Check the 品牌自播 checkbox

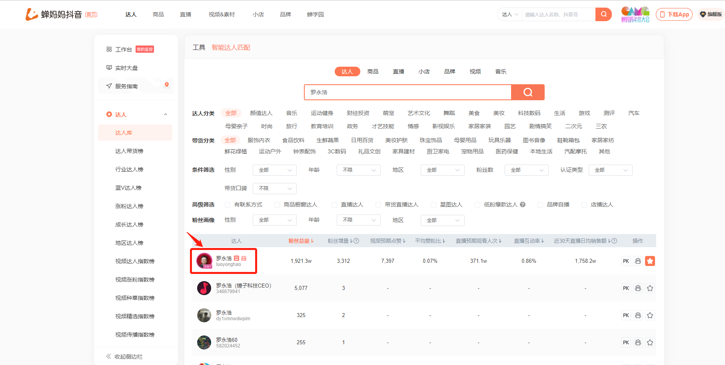click(x=540, y=204)
